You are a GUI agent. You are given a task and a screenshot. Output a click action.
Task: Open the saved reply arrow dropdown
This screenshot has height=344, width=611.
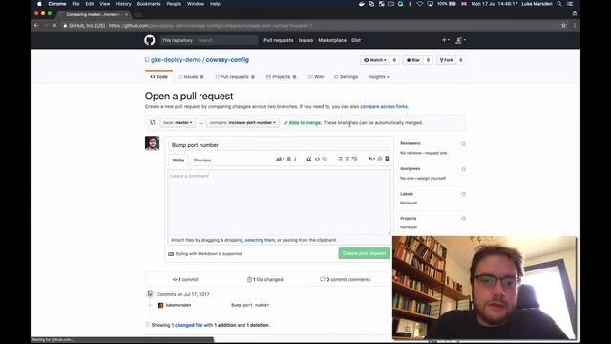371,159
